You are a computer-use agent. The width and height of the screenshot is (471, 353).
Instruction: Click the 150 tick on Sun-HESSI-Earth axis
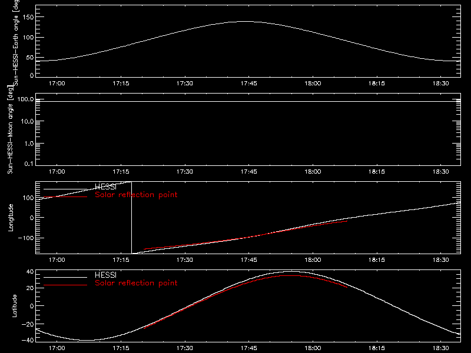coord(28,17)
